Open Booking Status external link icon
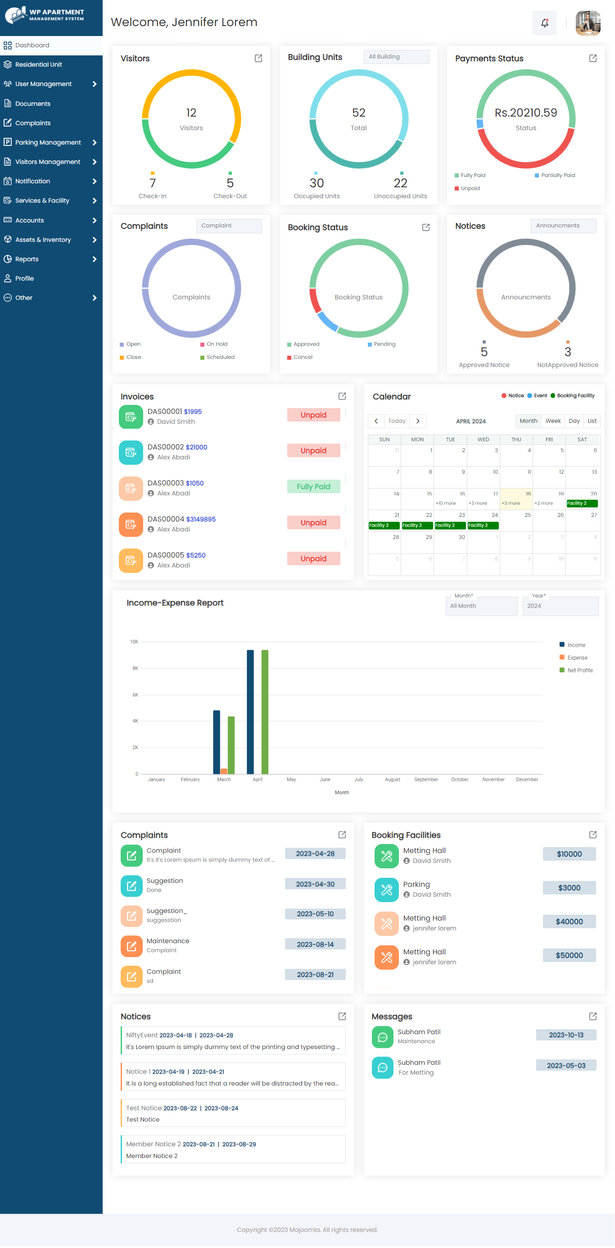Image resolution: width=615 pixels, height=1248 pixels. [425, 227]
